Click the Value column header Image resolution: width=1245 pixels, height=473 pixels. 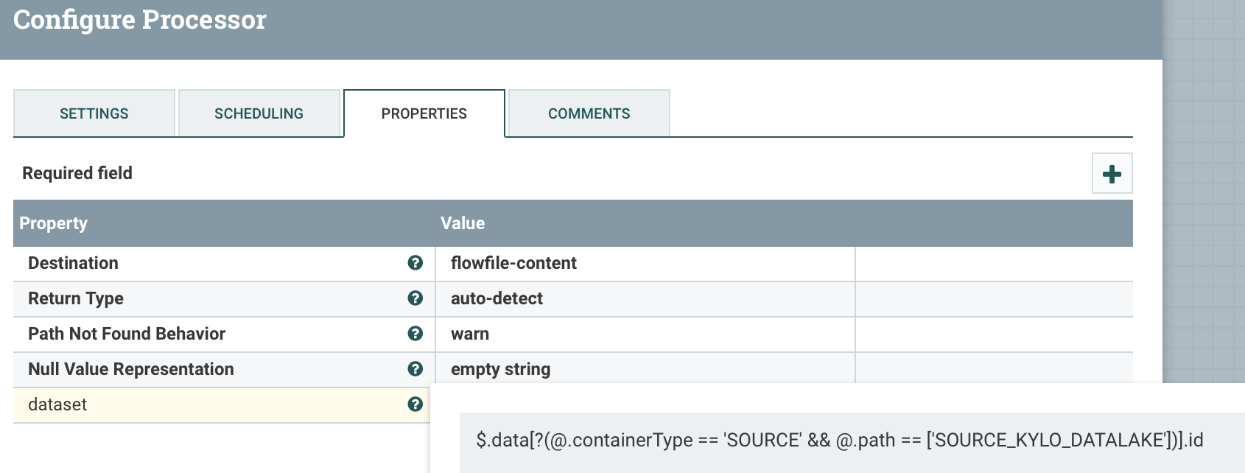[463, 223]
